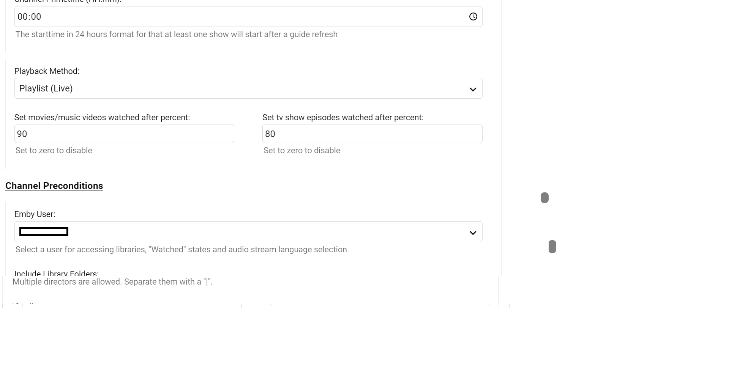Click the Channel Preconditions heading
Viewport: 729px width, 387px height.
(x=54, y=186)
